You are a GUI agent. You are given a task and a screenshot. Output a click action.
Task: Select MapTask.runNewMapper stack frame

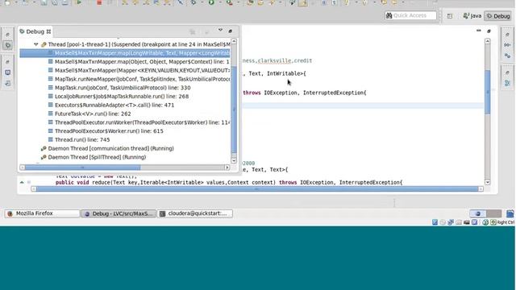[139, 79]
